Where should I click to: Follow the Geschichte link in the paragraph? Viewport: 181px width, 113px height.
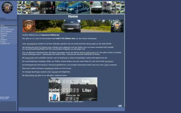[30, 58]
